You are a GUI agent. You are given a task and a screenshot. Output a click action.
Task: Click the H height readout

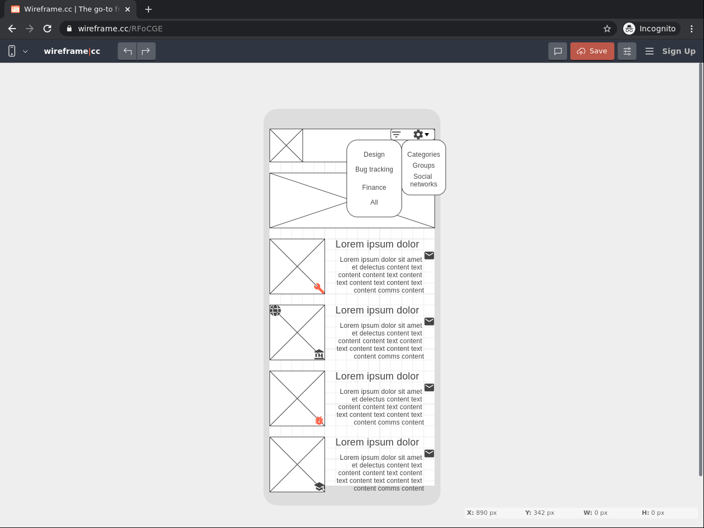coord(653,513)
